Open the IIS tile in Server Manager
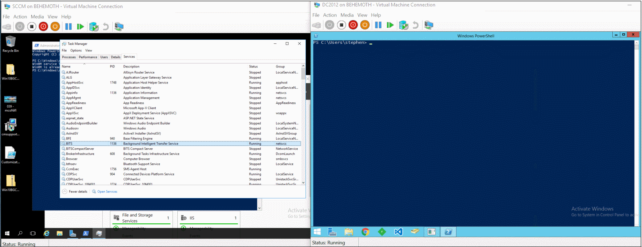 click(209, 218)
